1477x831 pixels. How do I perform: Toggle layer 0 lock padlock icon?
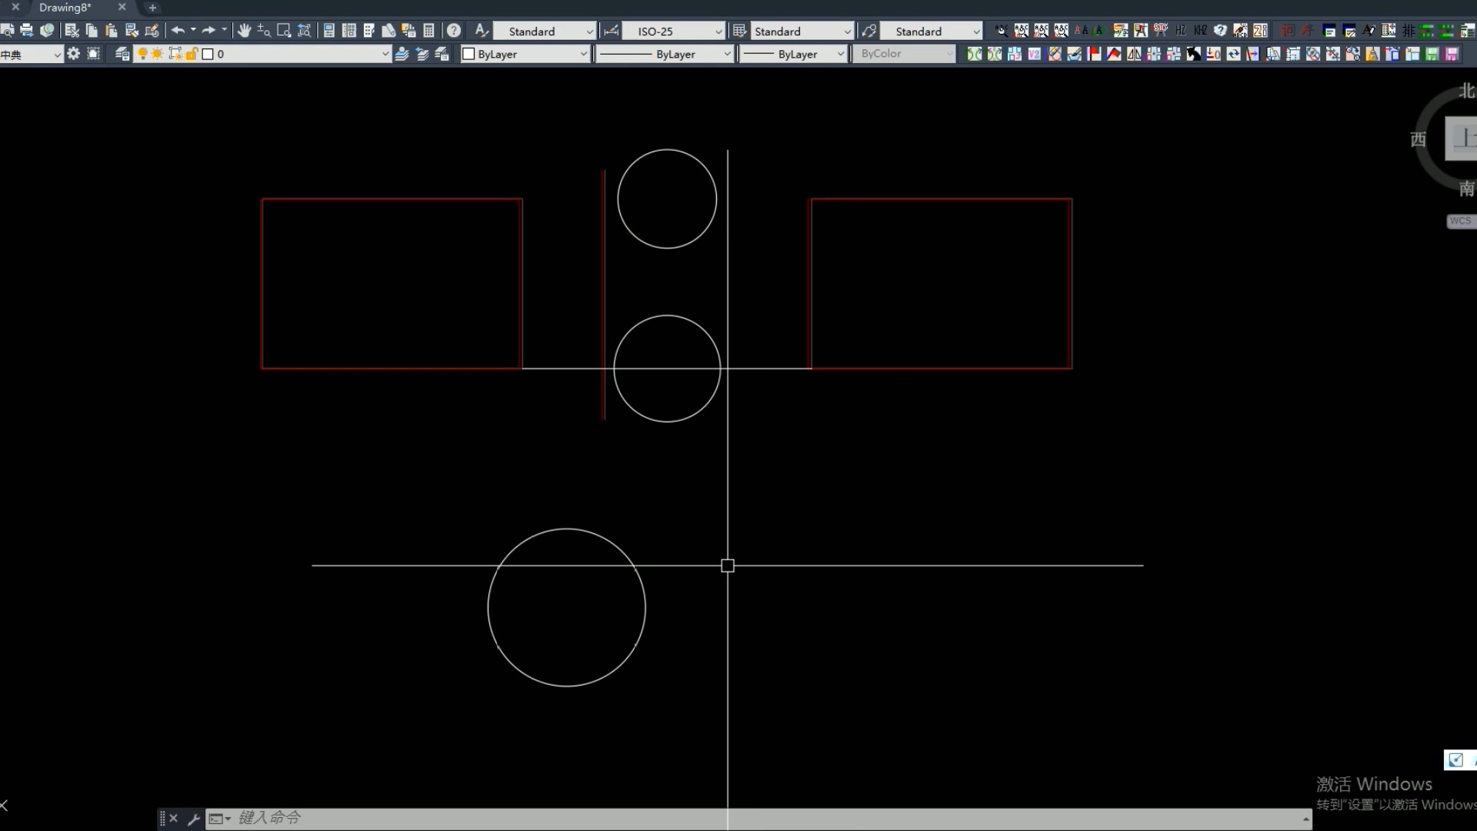pos(191,54)
